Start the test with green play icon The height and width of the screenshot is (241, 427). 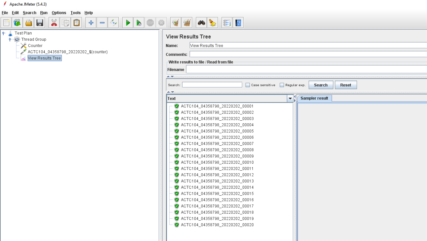tap(128, 23)
